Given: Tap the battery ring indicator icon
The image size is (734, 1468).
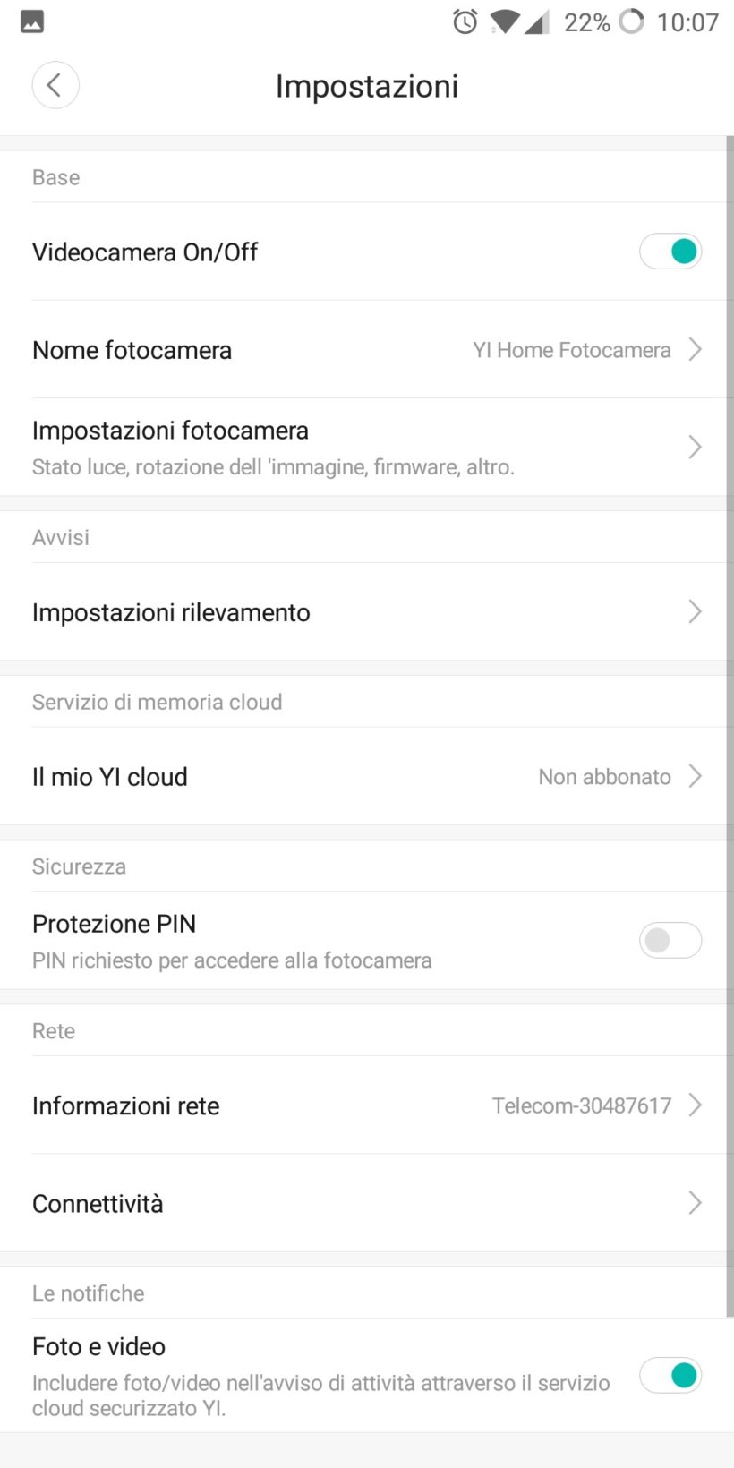Looking at the screenshot, I should point(631,21).
